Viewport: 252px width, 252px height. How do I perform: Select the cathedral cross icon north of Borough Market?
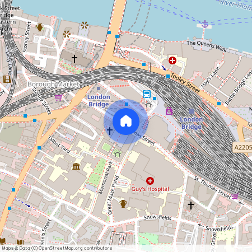[74, 59]
